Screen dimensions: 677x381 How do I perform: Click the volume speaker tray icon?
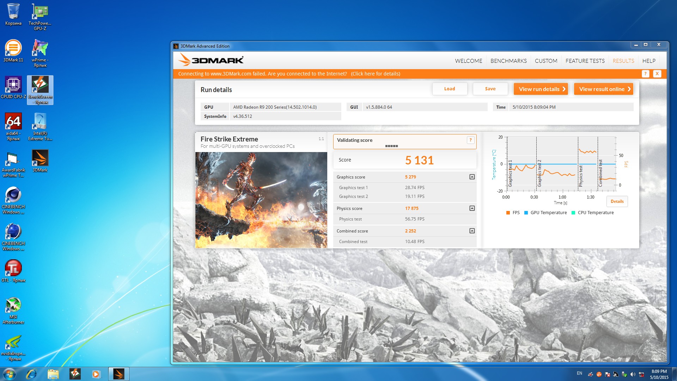pyautogui.click(x=633, y=374)
